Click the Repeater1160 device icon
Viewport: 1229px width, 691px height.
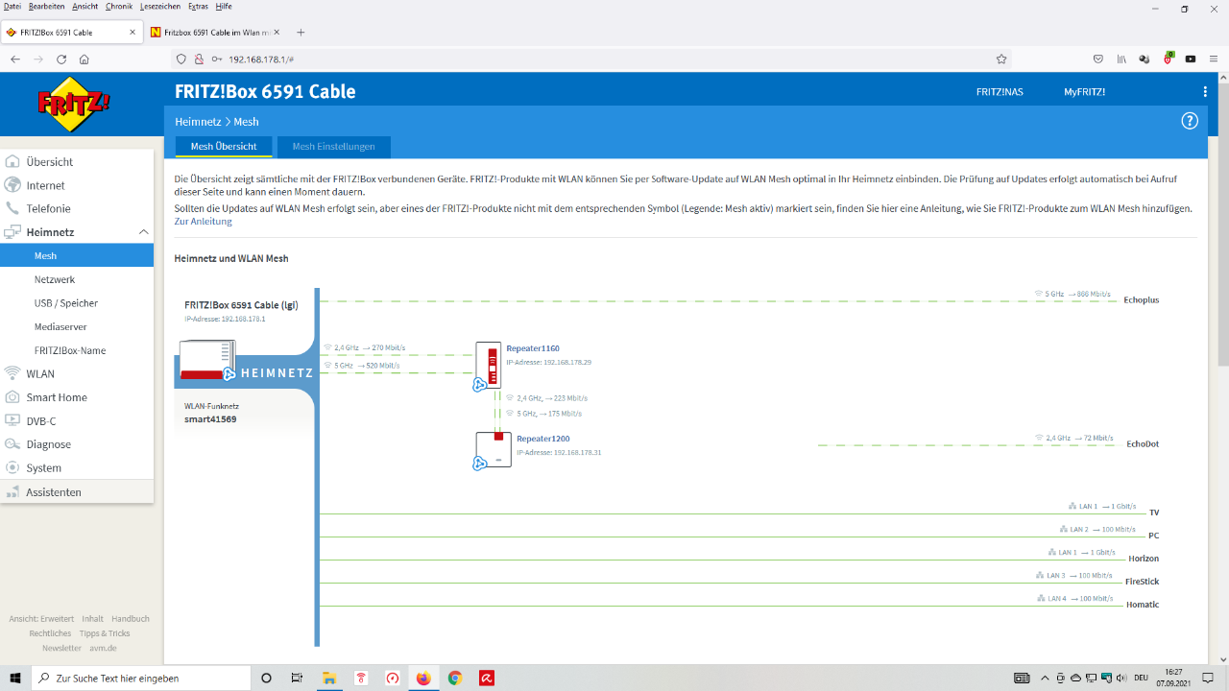click(x=488, y=366)
